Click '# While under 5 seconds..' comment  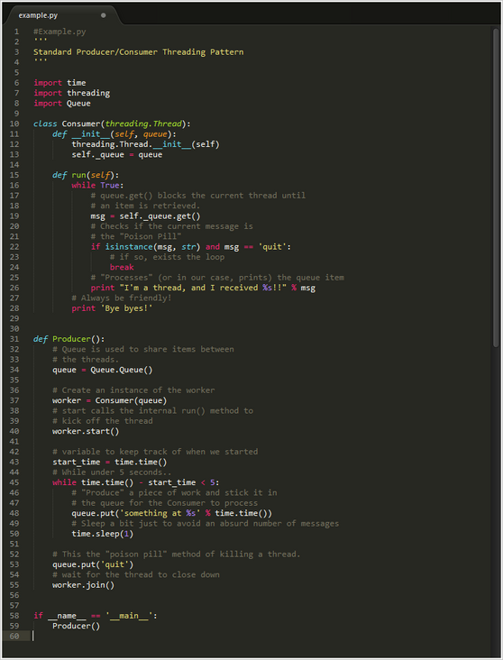tap(112, 472)
